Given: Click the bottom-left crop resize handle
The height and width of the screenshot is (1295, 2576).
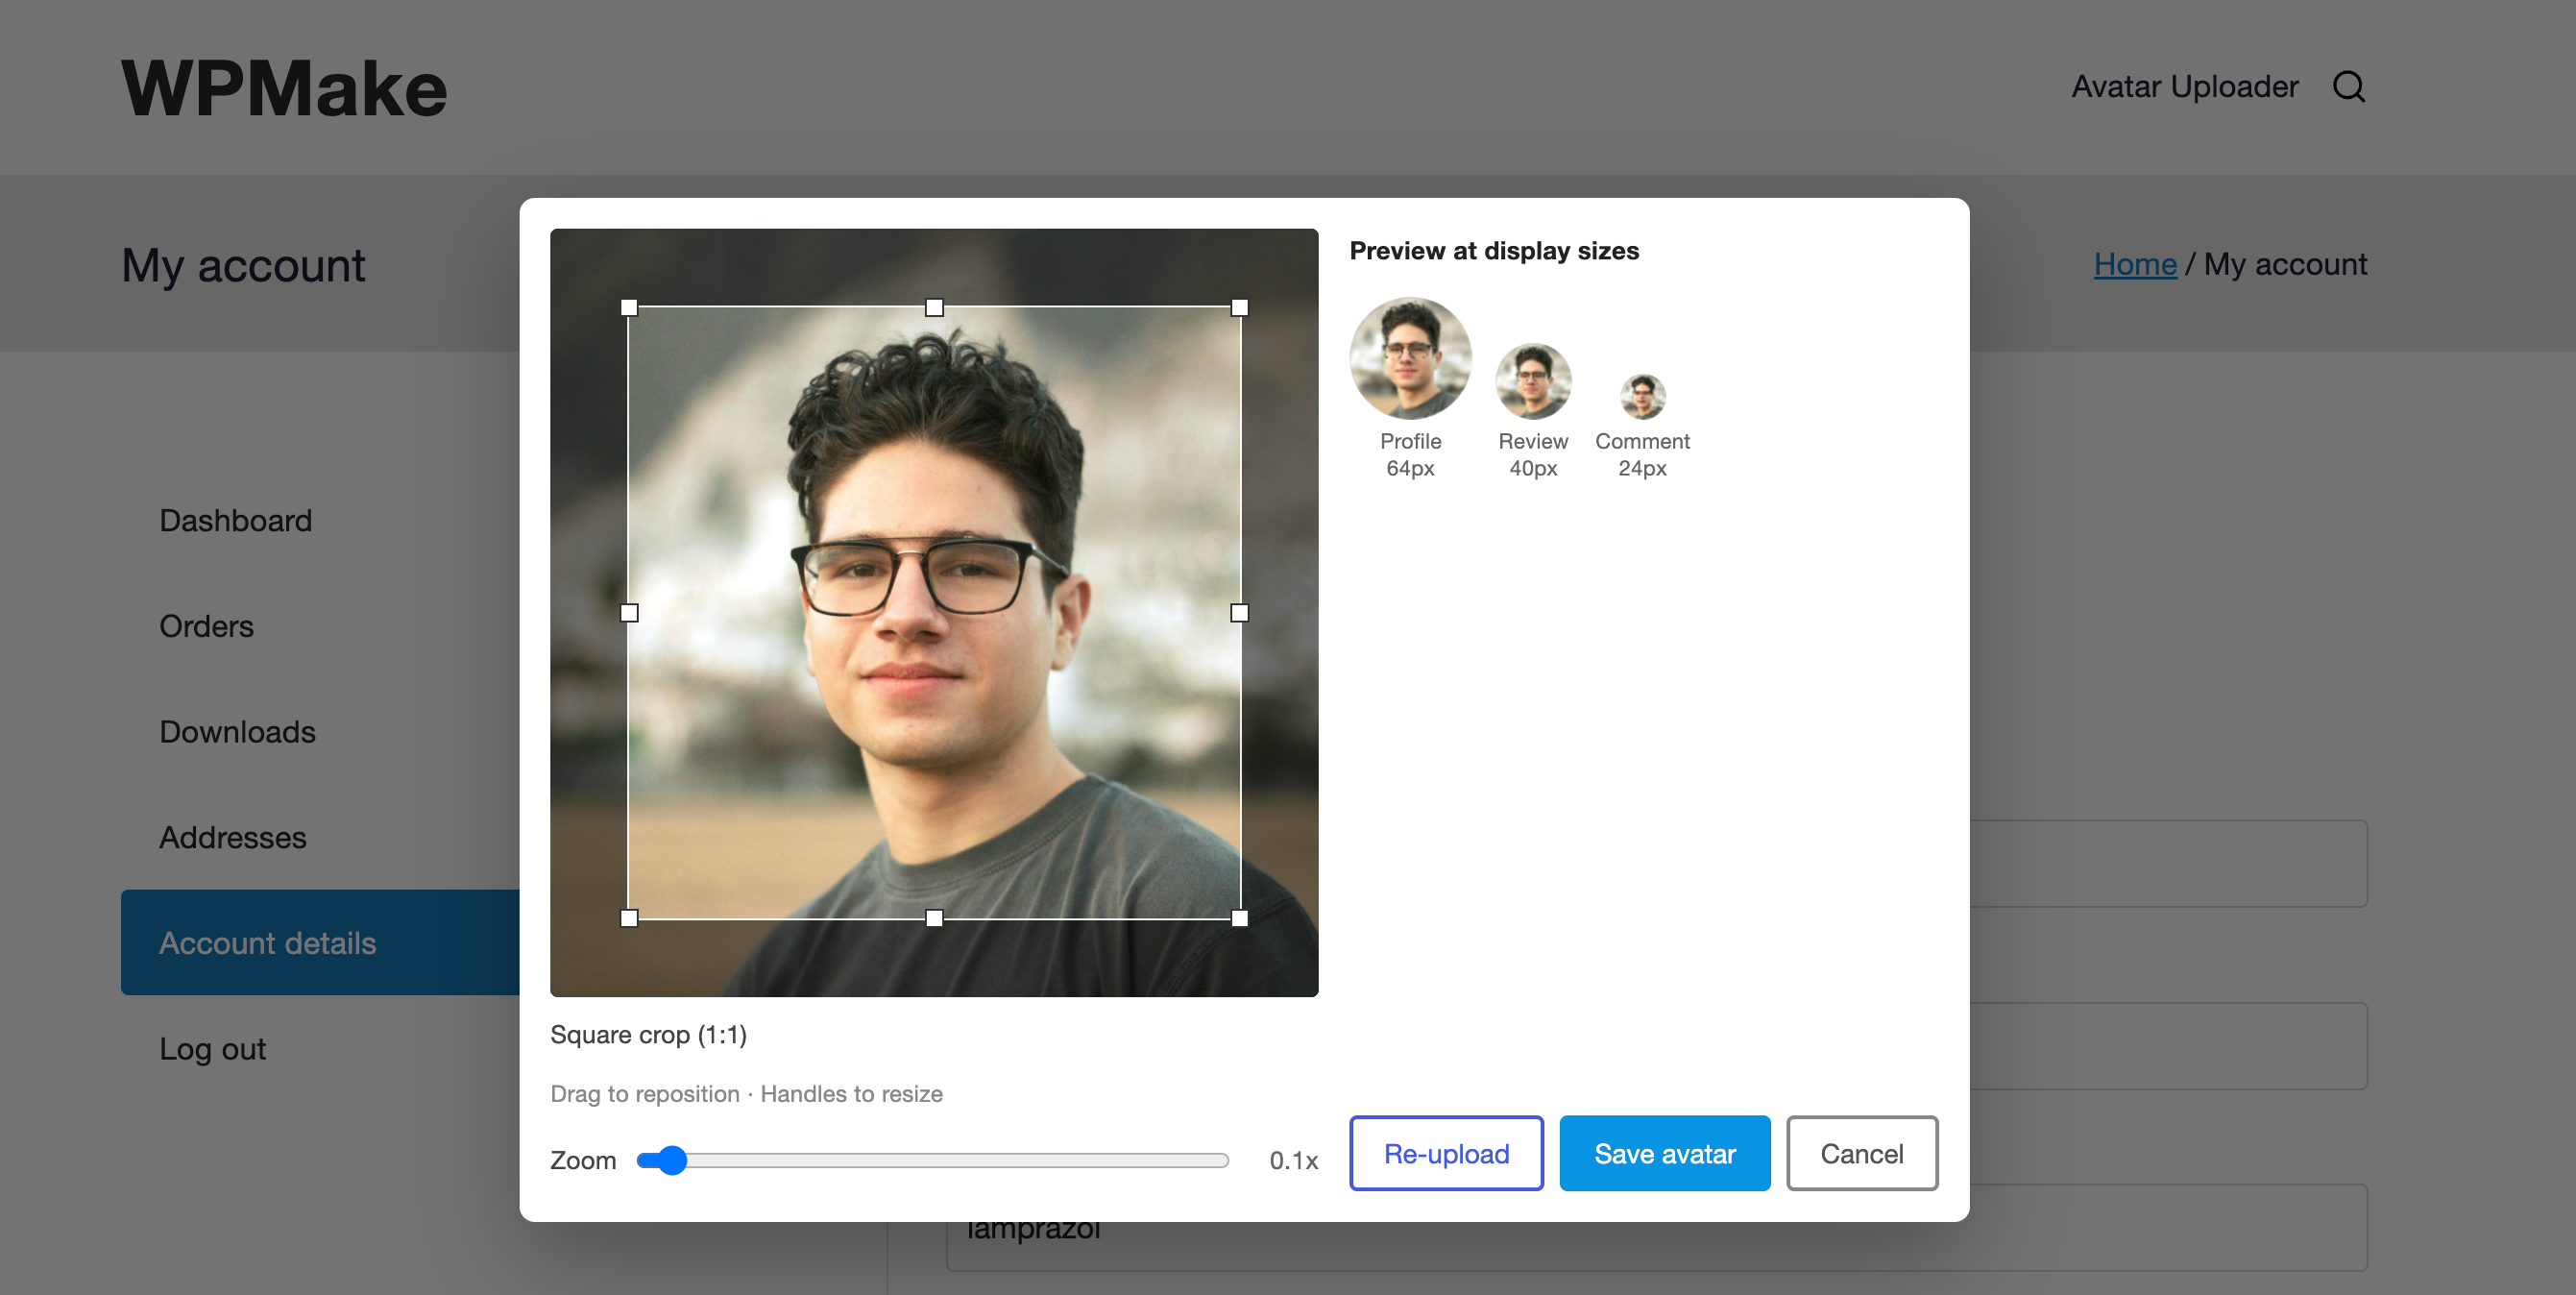Looking at the screenshot, I should tap(629, 918).
